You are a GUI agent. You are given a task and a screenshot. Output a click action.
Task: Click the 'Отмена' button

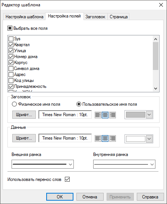90,197
